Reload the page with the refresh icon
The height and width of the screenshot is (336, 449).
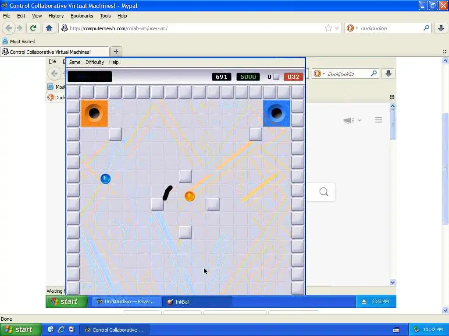(x=33, y=28)
